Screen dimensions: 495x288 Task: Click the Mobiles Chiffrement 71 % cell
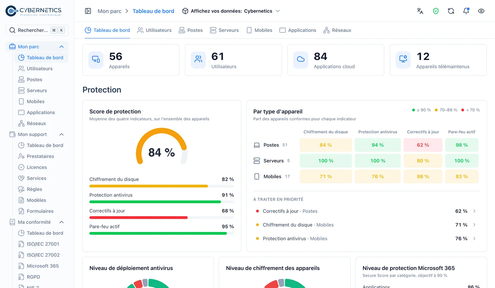tap(326, 177)
